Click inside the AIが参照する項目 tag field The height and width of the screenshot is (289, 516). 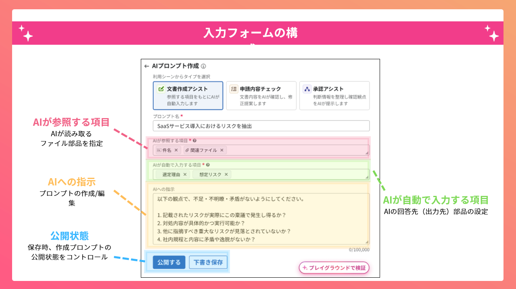coord(261,150)
